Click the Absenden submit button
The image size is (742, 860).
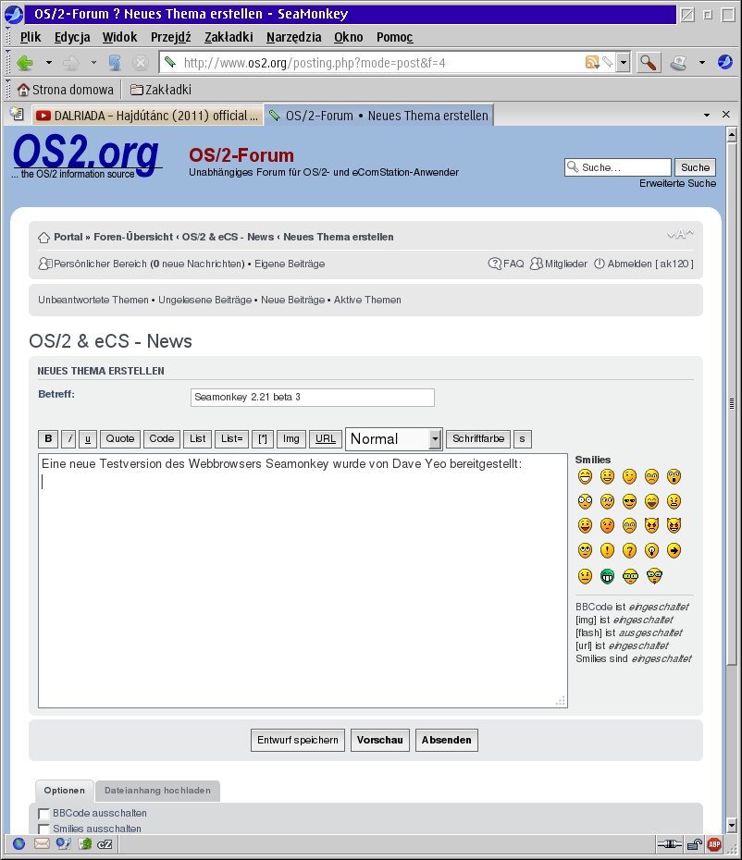447,741
